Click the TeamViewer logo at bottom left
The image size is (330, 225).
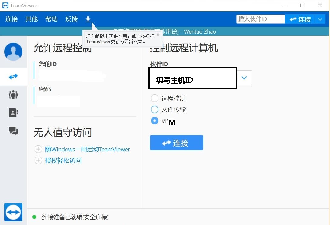[x=13, y=212]
